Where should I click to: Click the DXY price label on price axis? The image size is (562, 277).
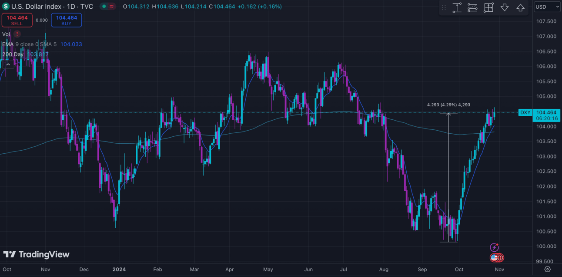click(525, 112)
